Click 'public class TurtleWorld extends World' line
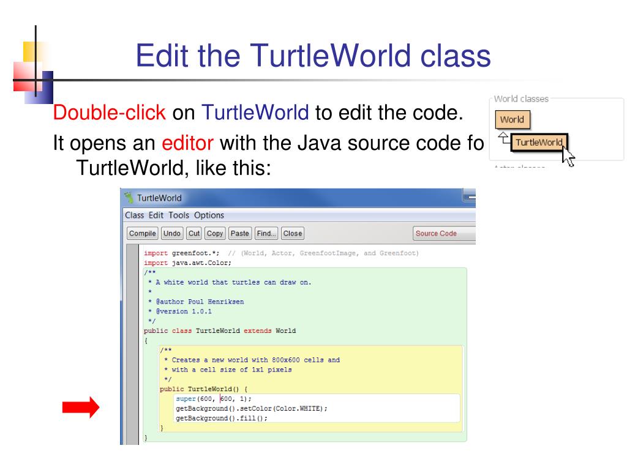Image resolution: width=627 pixels, height=470 pixels. [220, 331]
